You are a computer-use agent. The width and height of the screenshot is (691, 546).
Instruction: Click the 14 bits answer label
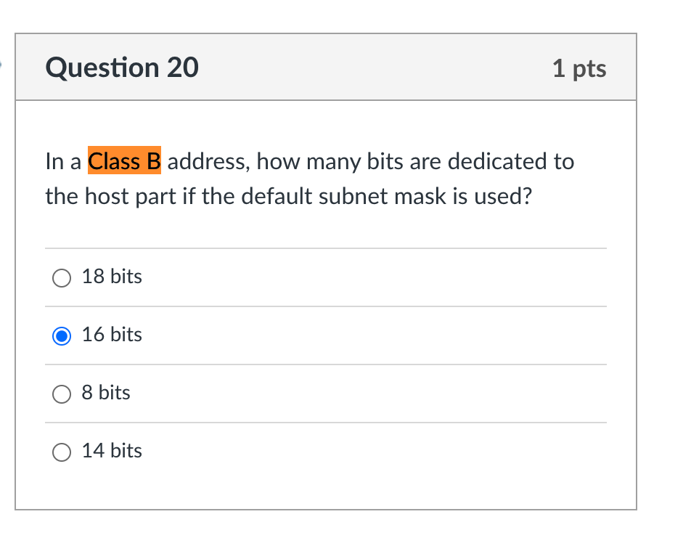click(x=112, y=451)
